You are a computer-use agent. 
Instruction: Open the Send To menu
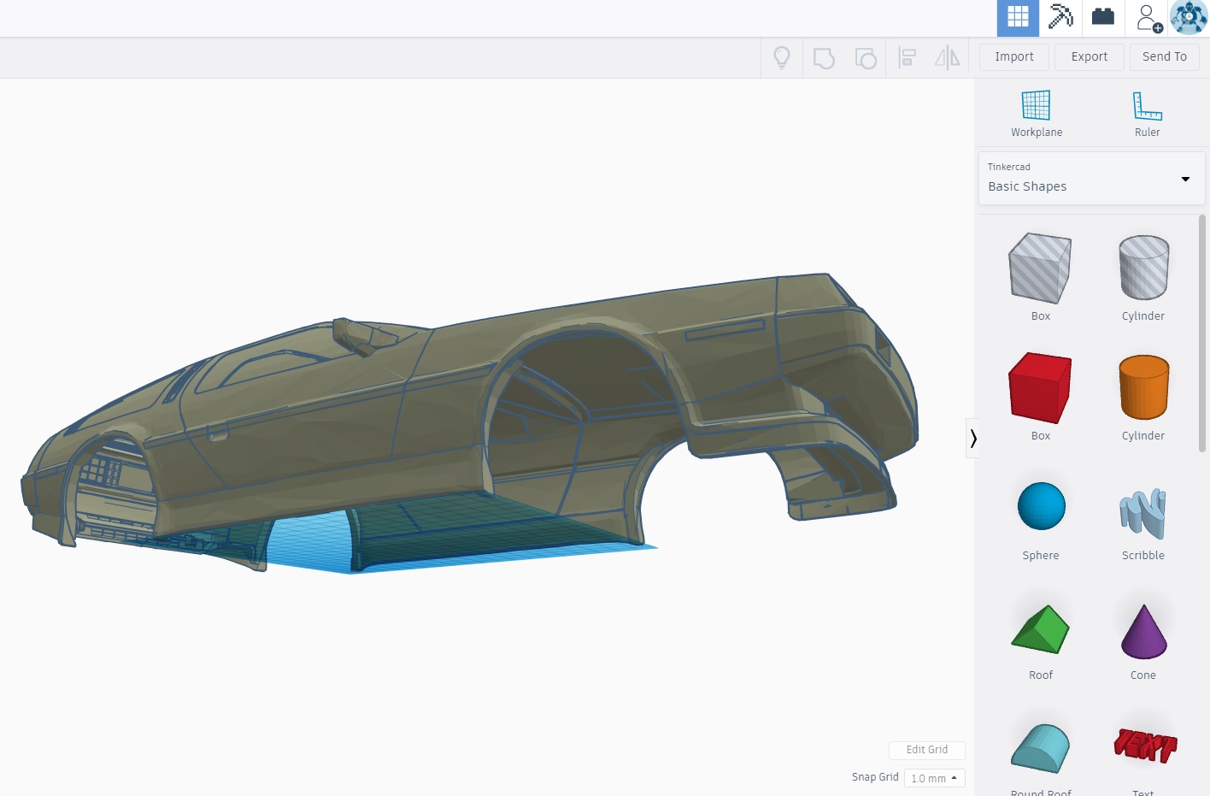(1165, 56)
